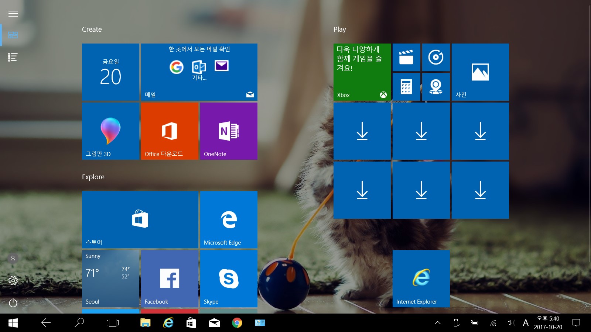Image resolution: width=591 pixels, height=332 pixels.
Task: Open the green Xbox tile
Action: click(362, 72)
